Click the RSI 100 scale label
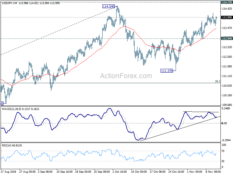 [224, 145]
